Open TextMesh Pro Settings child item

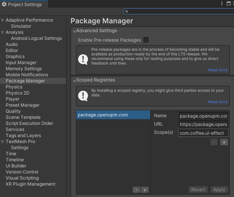pyautogui.click(x=20, y=148)
